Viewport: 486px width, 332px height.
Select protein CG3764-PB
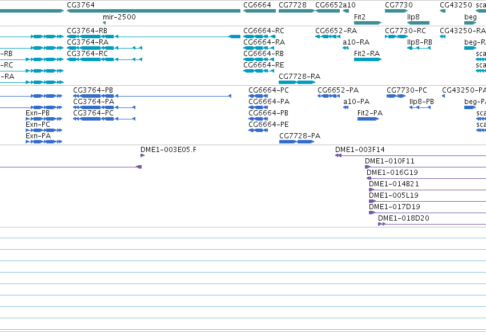(x=152, y=96)
